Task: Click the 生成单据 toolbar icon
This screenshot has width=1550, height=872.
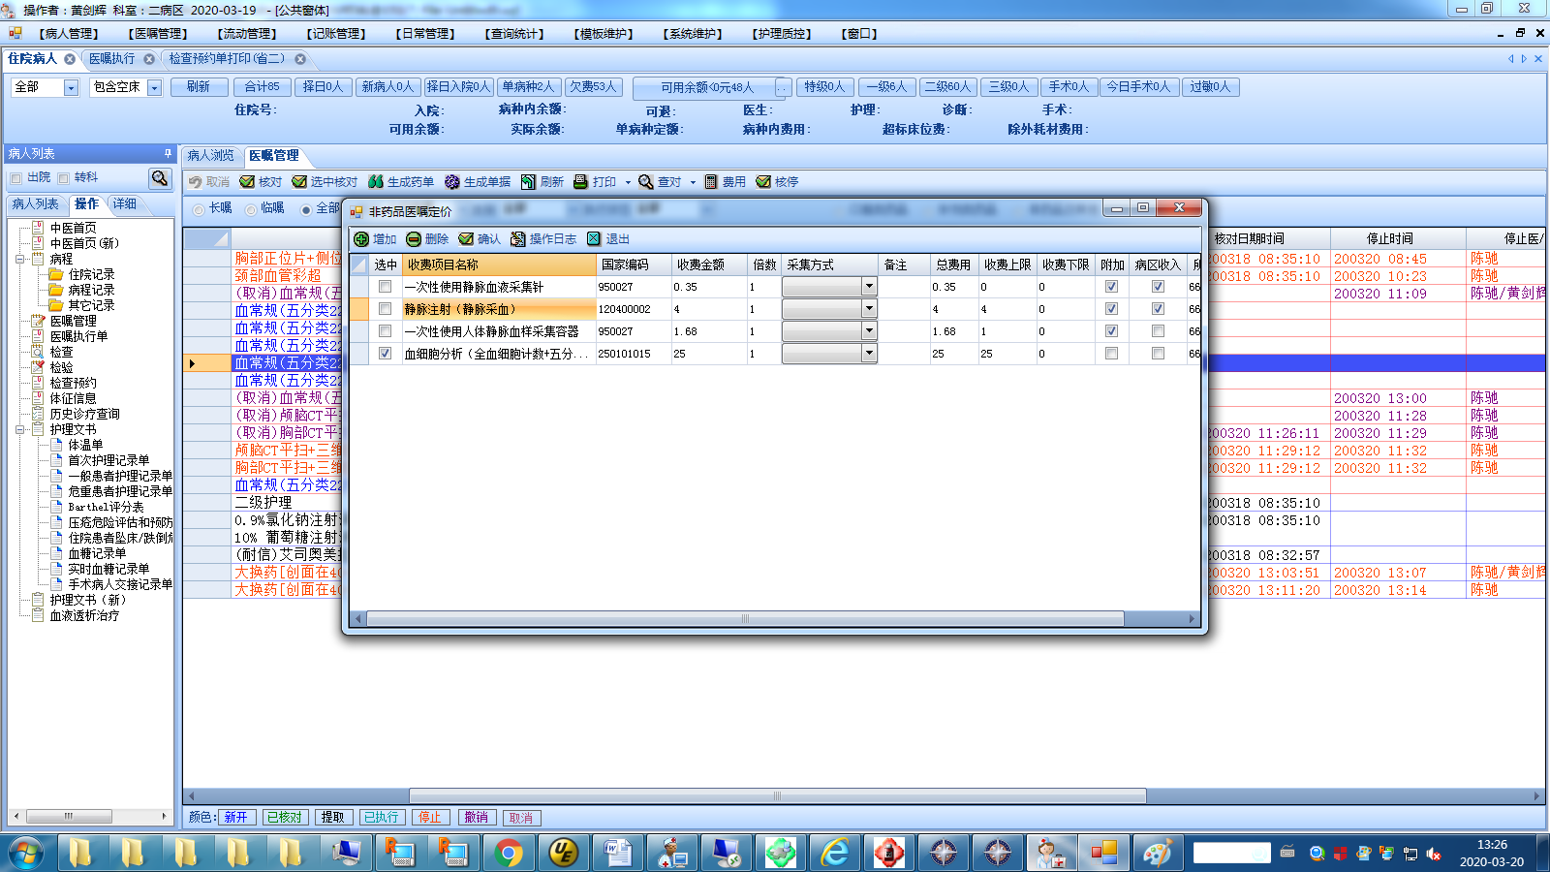Action: point(452,182)
